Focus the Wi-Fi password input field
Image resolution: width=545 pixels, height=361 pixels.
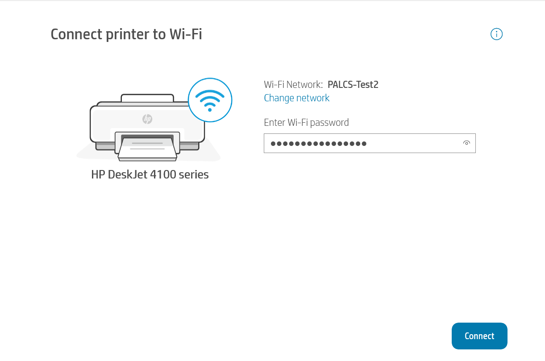click(x=402, y=143)
